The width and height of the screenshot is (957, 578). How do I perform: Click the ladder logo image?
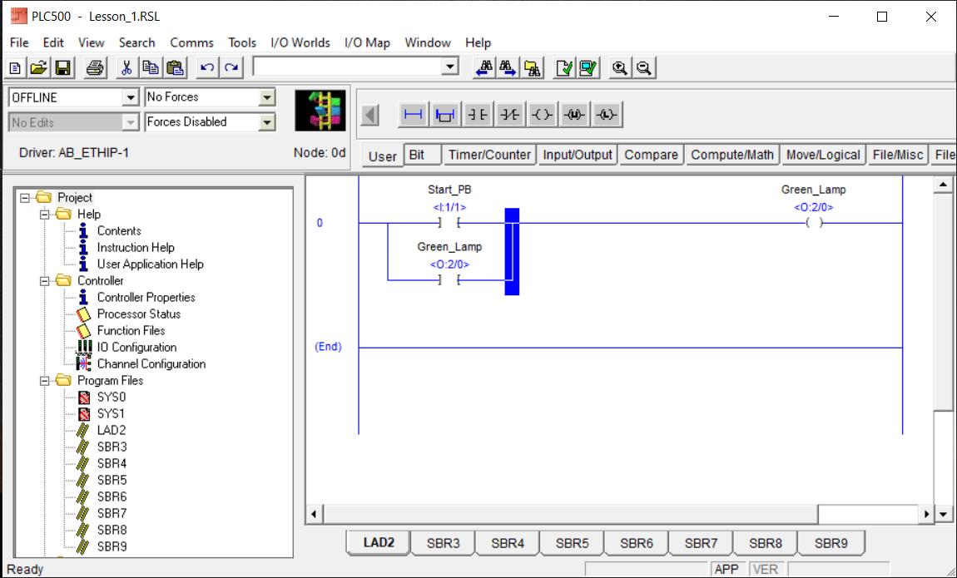click(x=320, y=111)
